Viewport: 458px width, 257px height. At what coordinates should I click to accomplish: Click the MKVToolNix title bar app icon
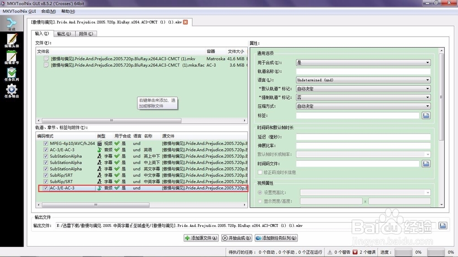point(3,3)
